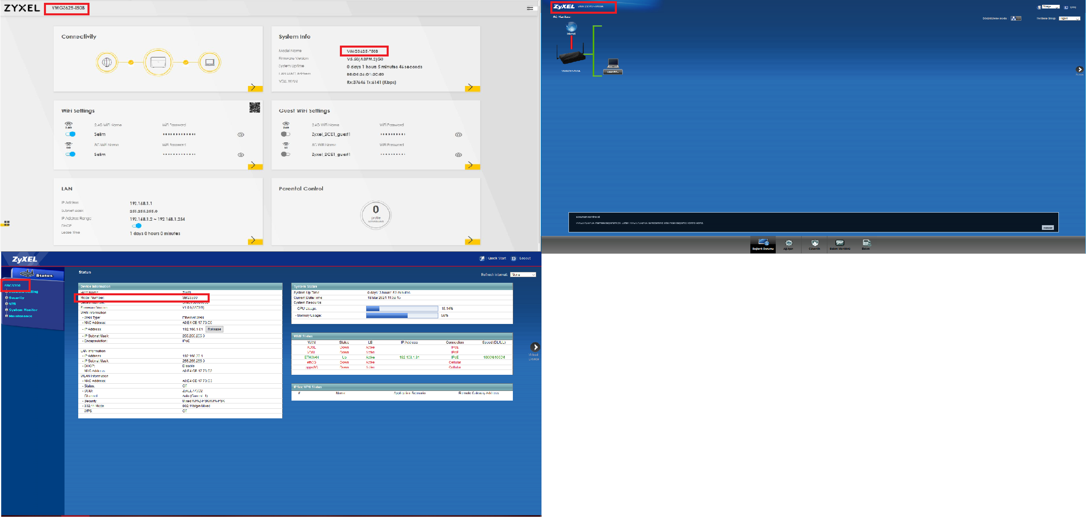Open the Ağ Ayarı gear icon
This screenshot has width=1087, height=518.
pos(788,243)
